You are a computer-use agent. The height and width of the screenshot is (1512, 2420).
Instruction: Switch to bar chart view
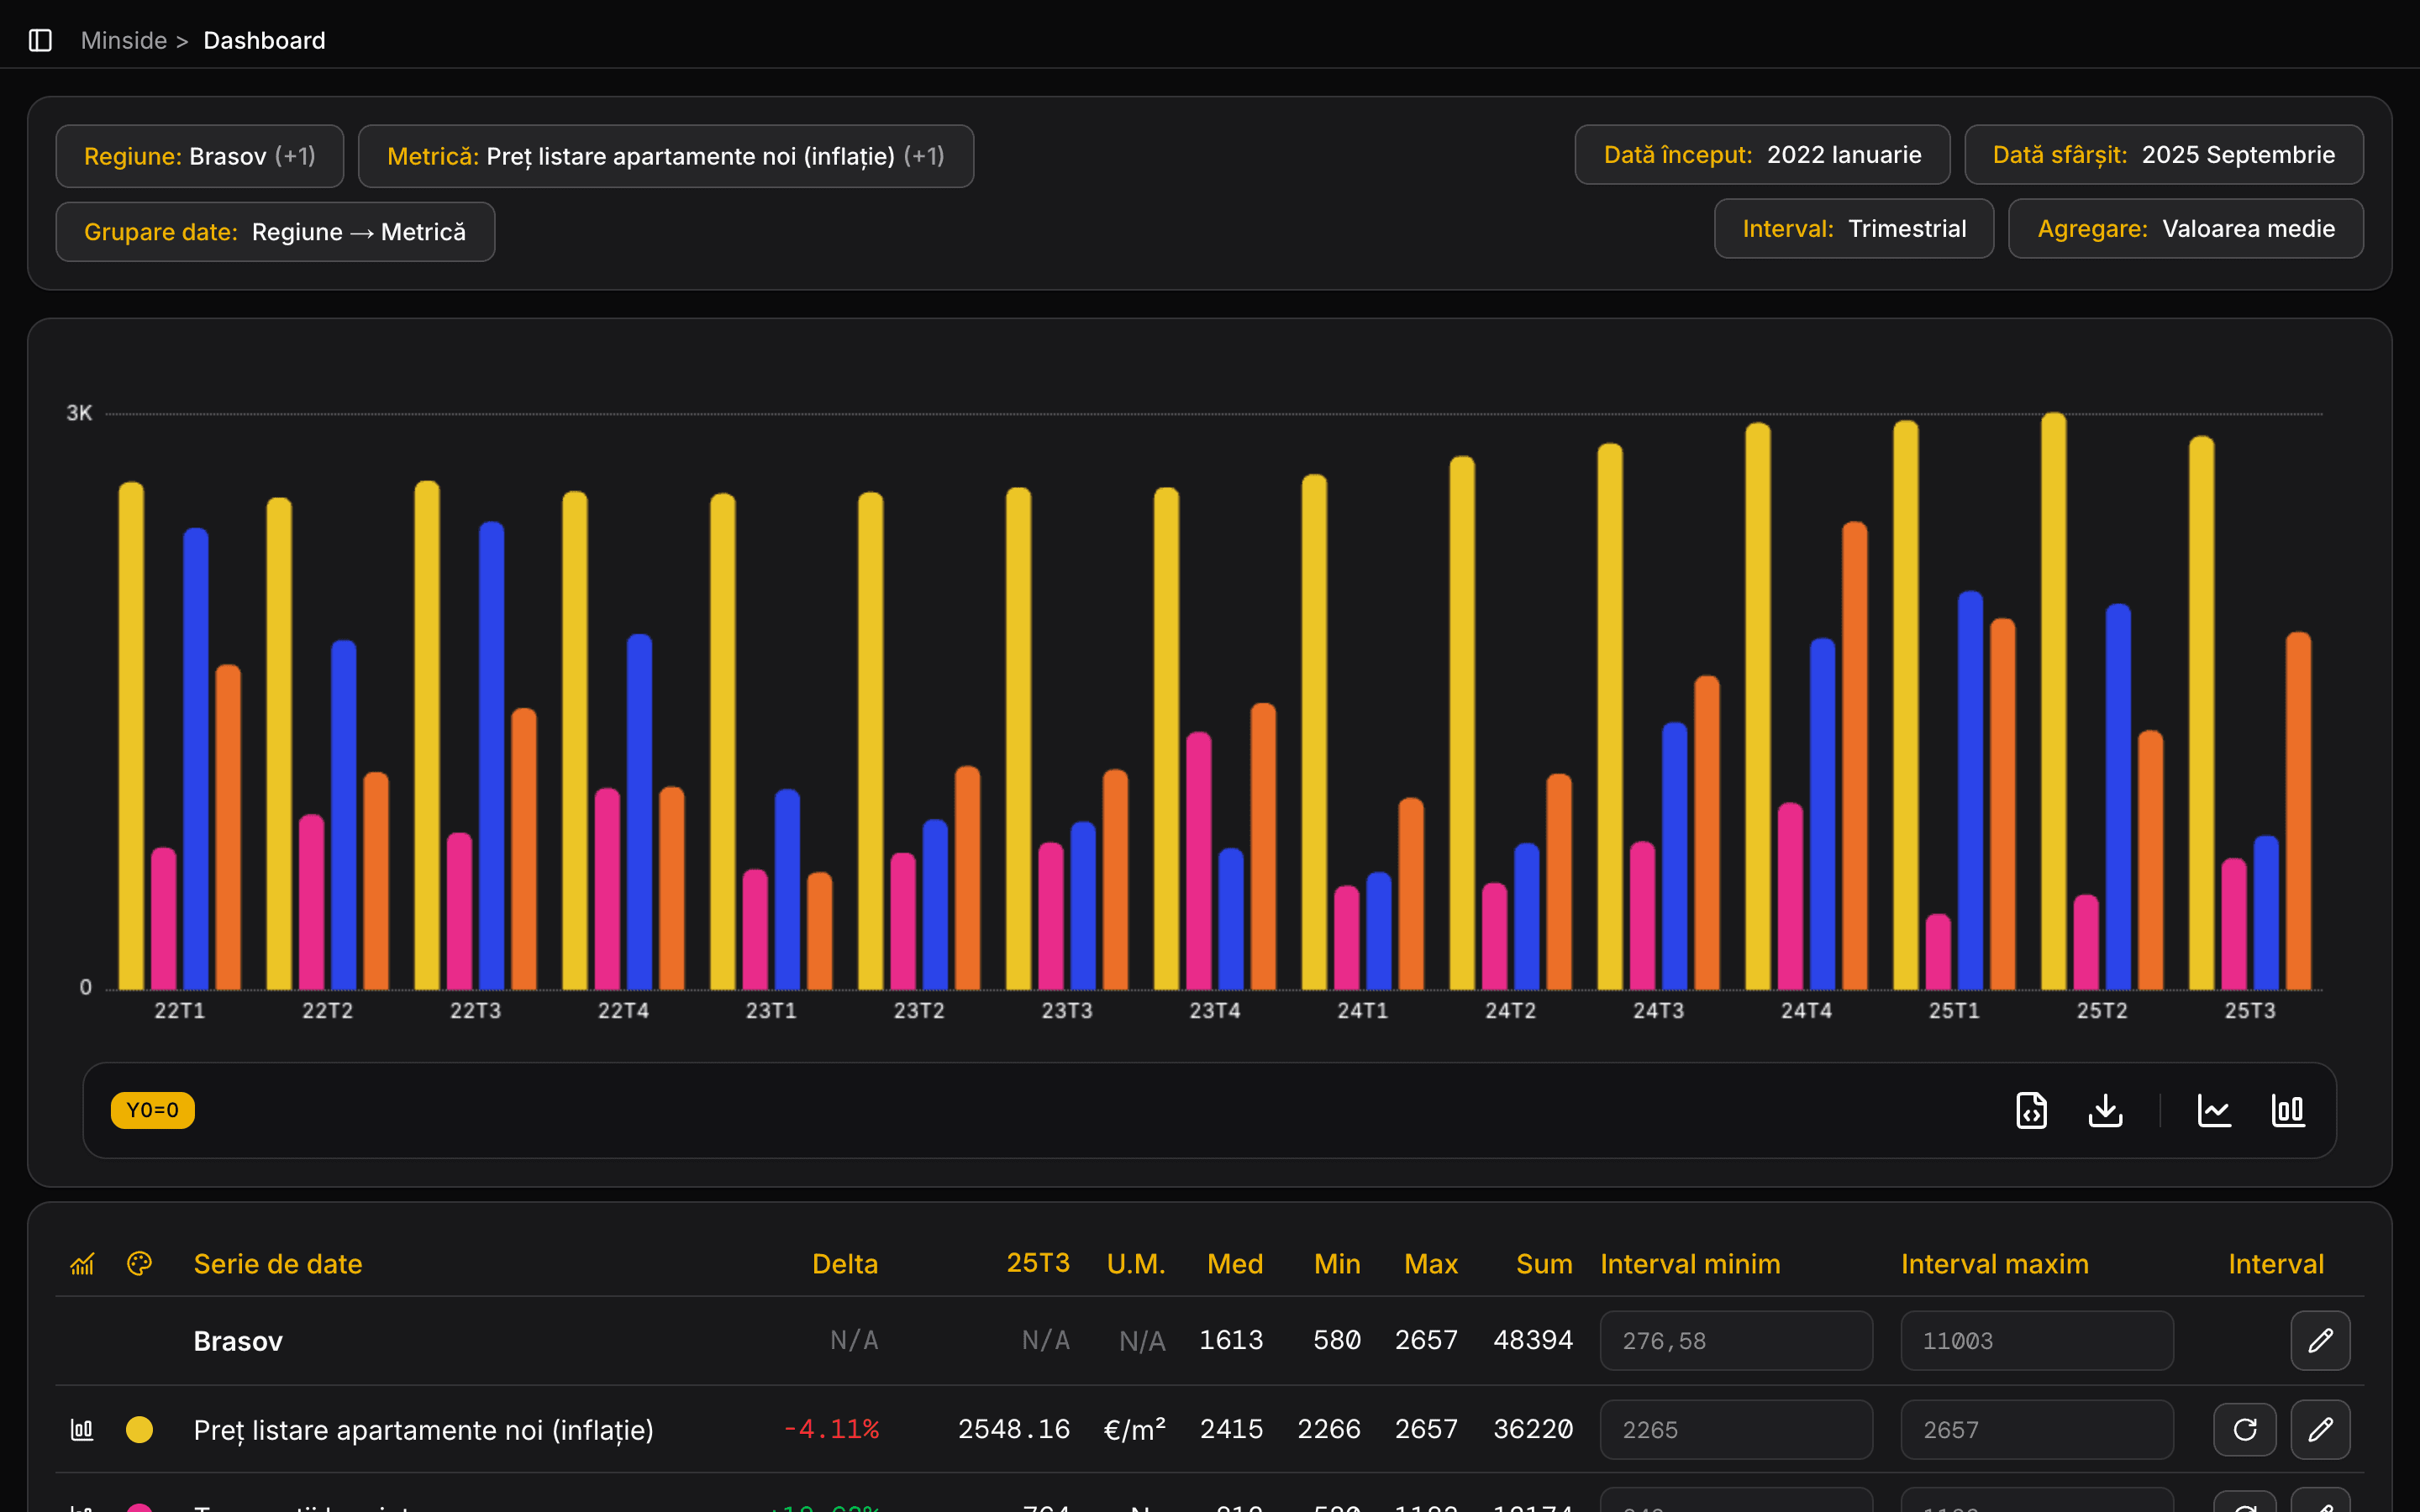2288,1110
